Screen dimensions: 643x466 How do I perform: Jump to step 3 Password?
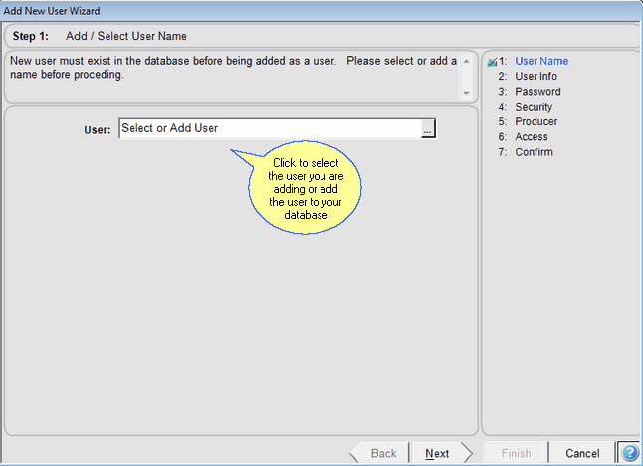(x=529, y=91)
